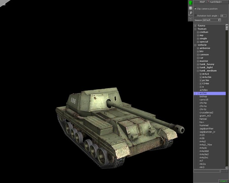229x183 pixels.
Task: Collapse the tank_medium tree node
Action: [x=198, y=71]
